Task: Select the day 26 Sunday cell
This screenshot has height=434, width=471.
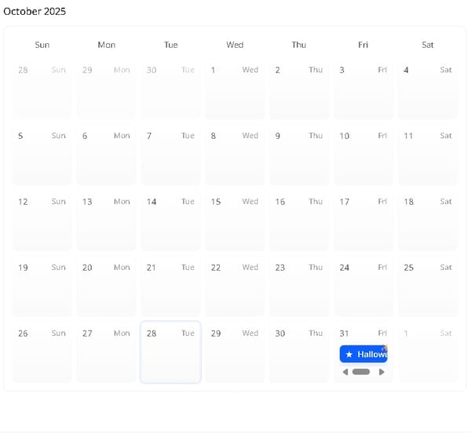Action: (42, 352)
